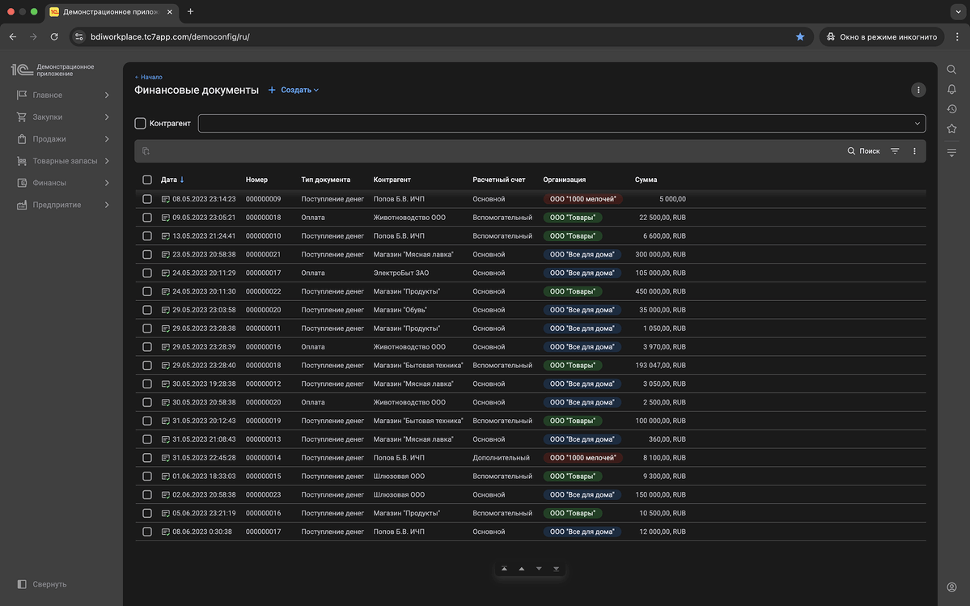Open a new browser tab
This screenshot has height=606, width=970.
coord(190,11)
